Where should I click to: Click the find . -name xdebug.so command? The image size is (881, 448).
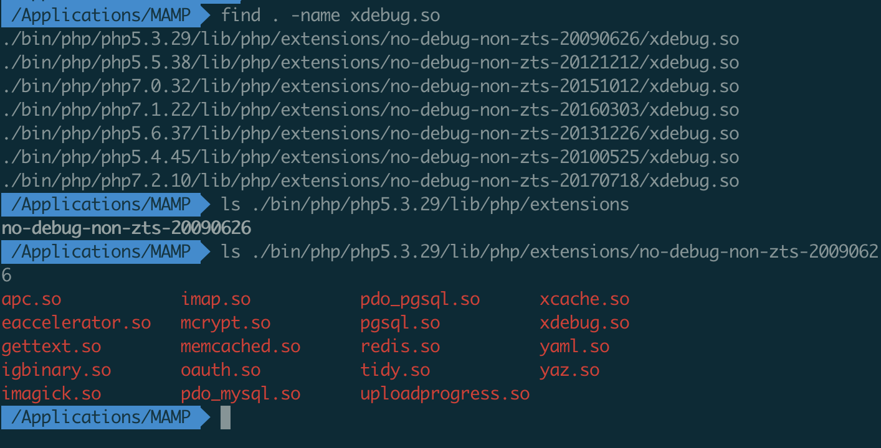(330, 16)
